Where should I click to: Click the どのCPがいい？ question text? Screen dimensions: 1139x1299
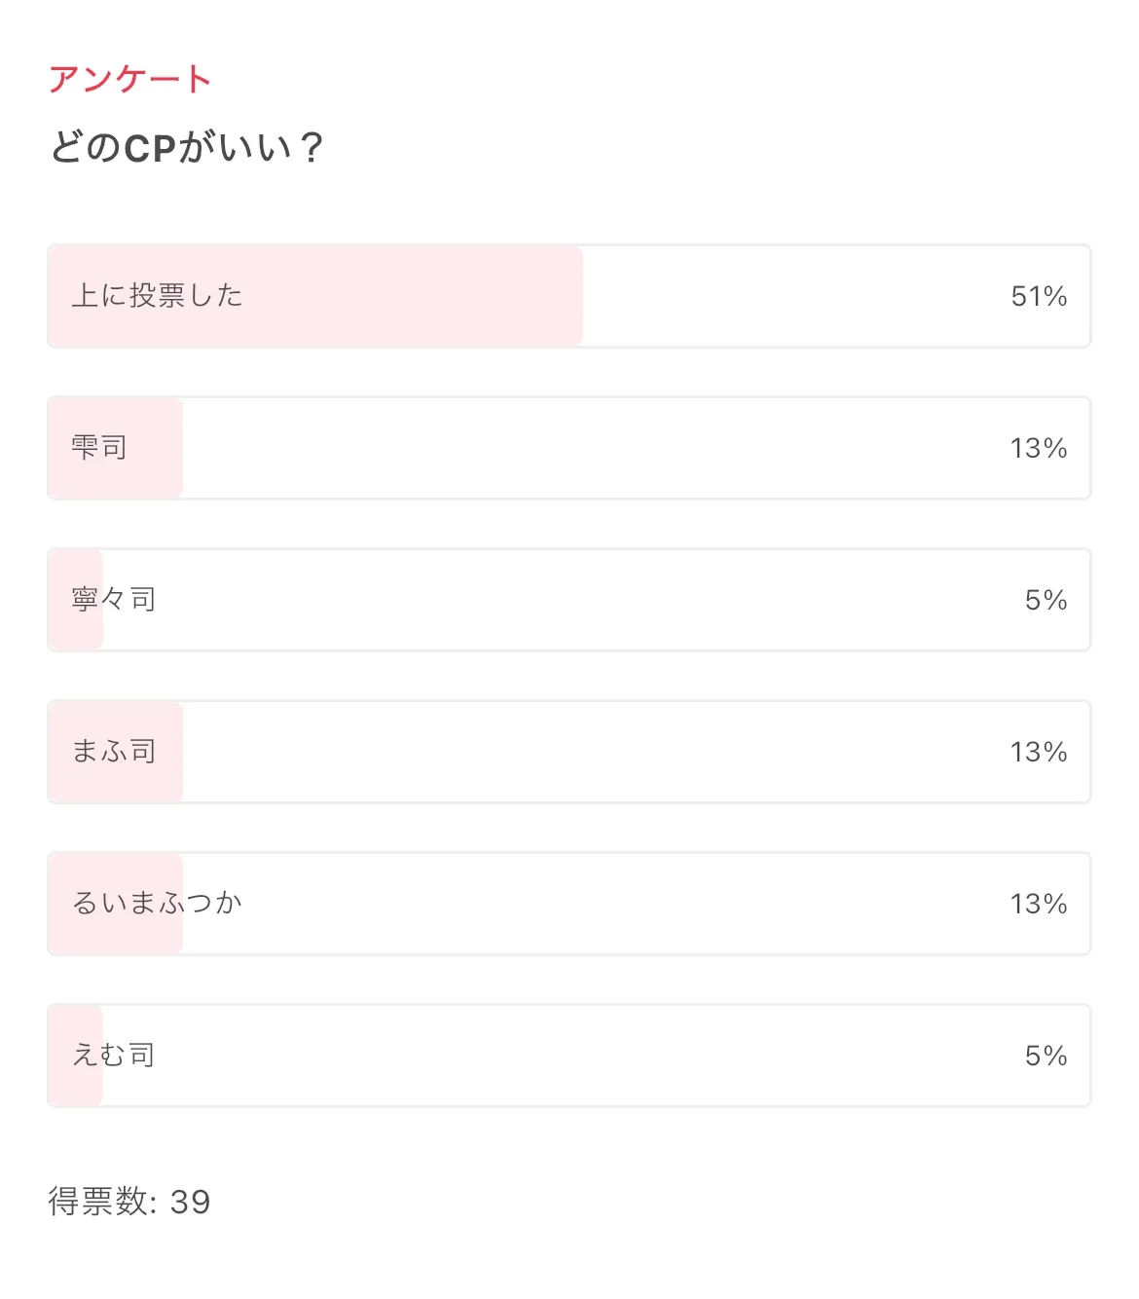[x=186, y=148]
